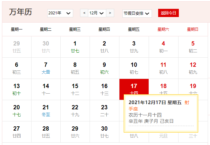Select December 2 (廿八)
Image resolution: width=210 pixels, height=145 pixels.
104,47
